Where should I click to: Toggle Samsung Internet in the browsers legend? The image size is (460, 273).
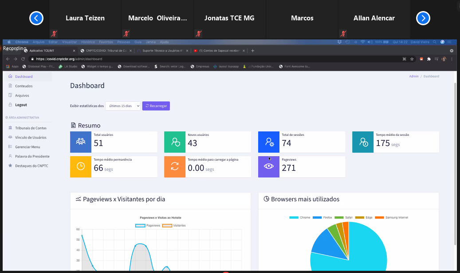(x=392, y=218)
